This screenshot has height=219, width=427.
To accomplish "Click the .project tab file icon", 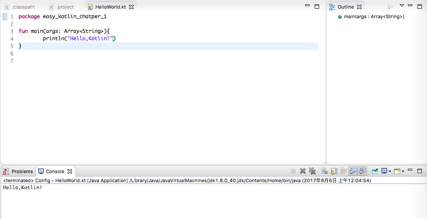I will click(x=51, y=7).
